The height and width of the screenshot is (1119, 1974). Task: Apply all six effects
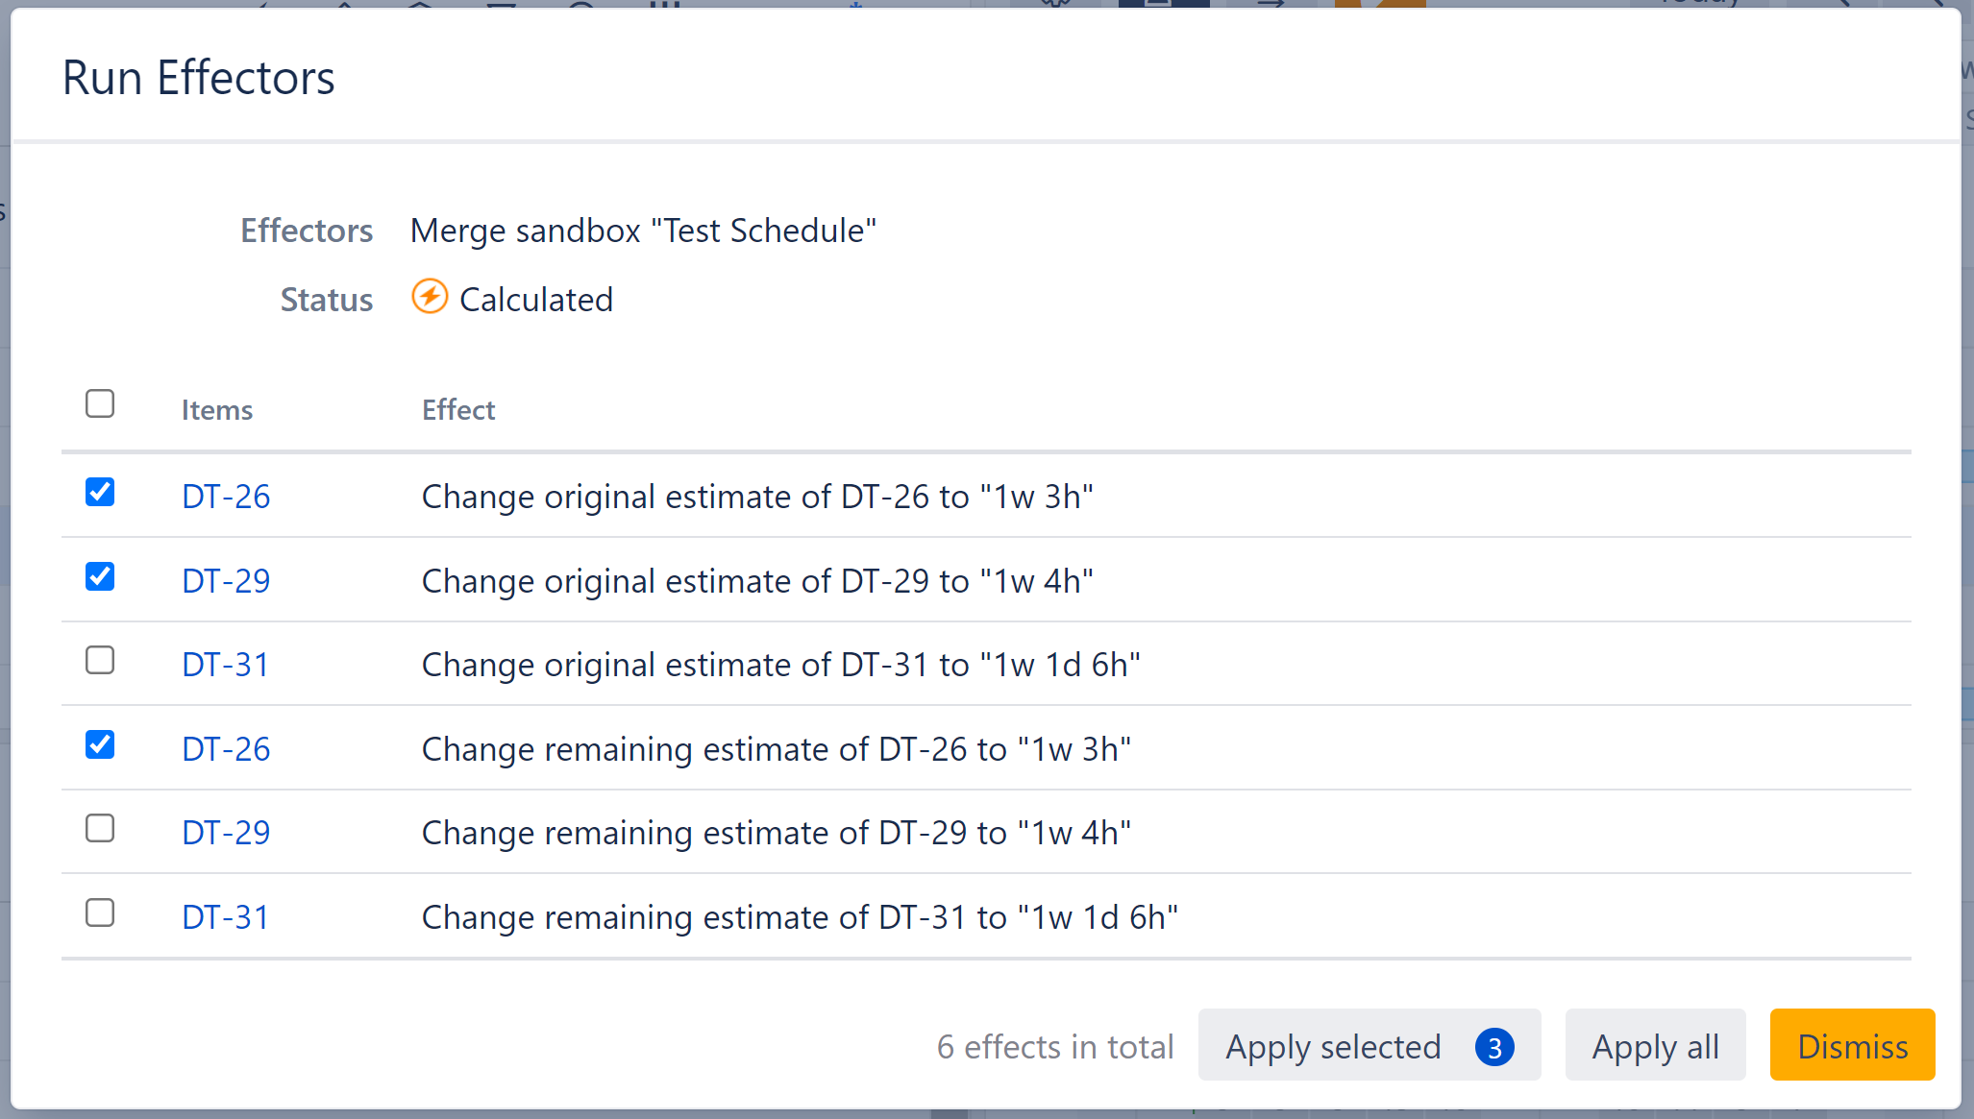1655,1046
